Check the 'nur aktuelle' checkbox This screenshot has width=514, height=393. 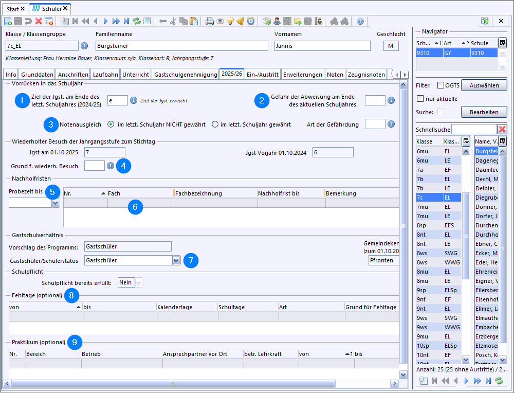(420, 99)
